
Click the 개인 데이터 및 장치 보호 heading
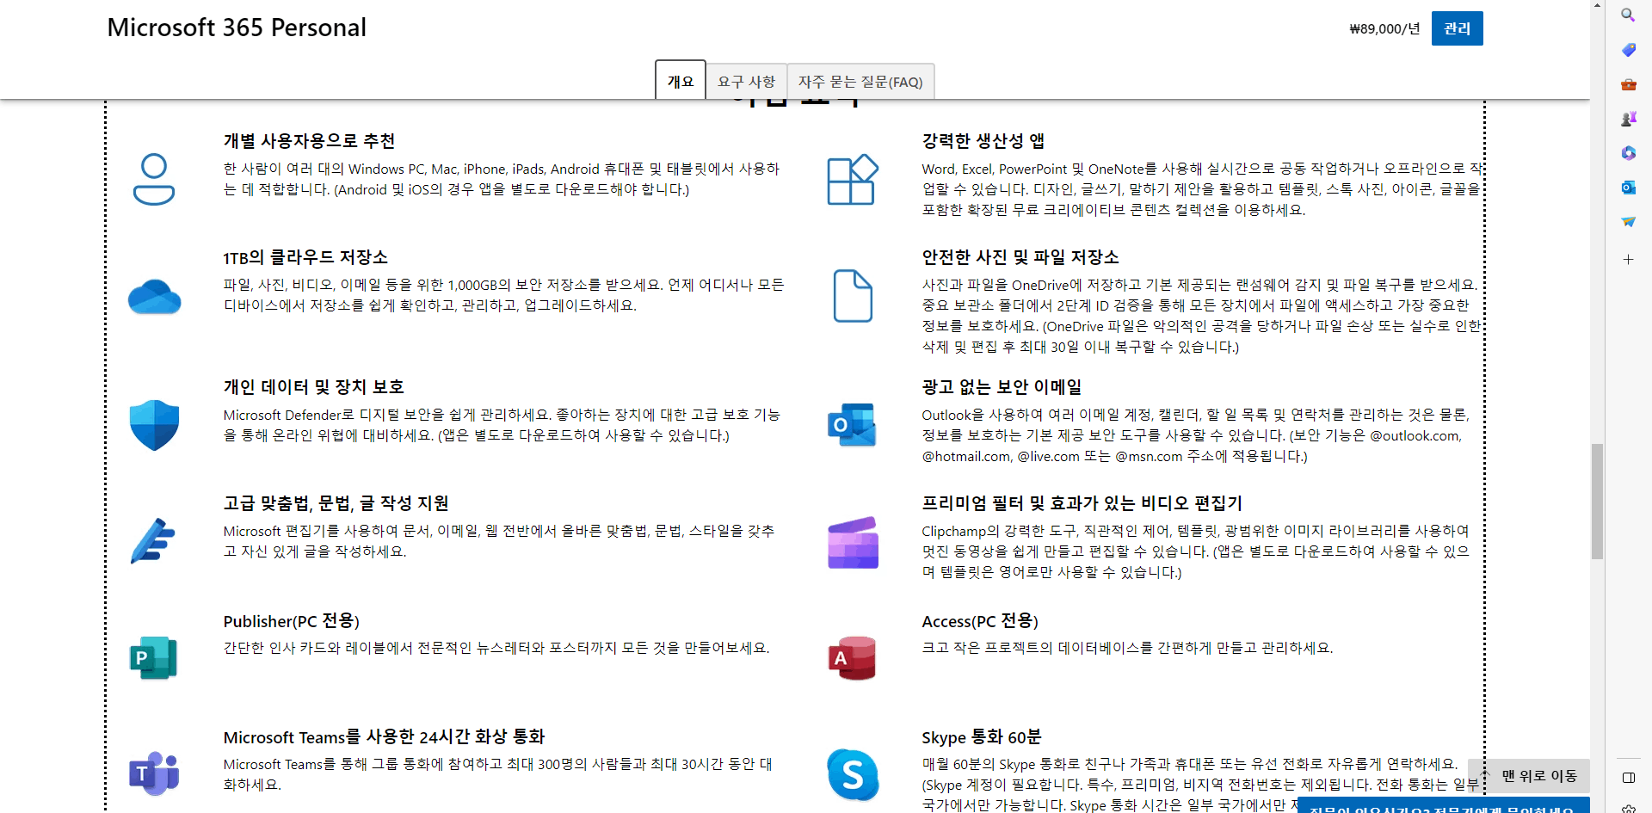(314, 387)
